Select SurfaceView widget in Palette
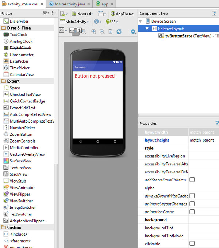The height and width of the screenshot is (248, 219). click(x=17, y=161)
